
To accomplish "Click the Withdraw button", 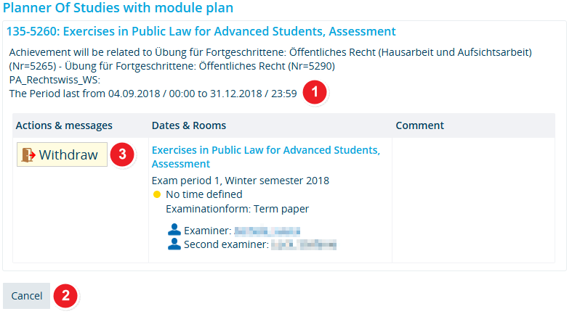I will pyautogui.click(x=62, y=154).
